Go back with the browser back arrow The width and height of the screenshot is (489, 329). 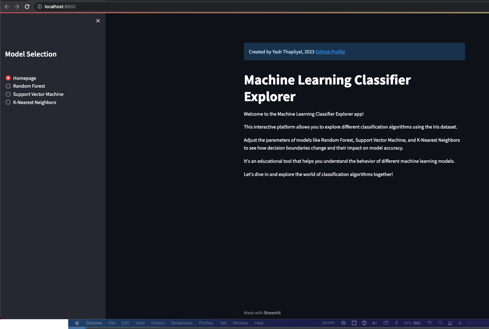(x=7, y=7)
